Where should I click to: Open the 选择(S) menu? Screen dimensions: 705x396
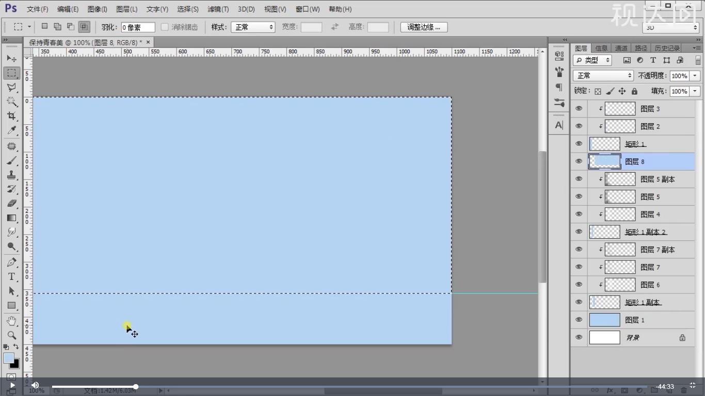pos(187,9)
